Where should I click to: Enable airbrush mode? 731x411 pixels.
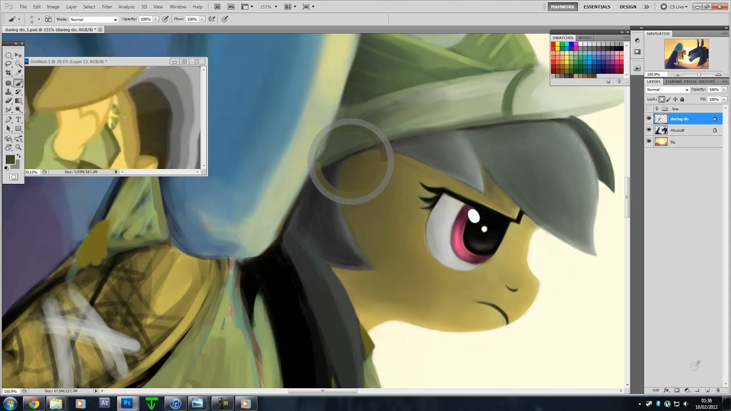212,19
